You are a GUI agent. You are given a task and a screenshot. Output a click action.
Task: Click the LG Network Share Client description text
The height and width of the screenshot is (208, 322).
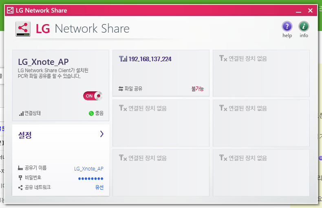coord(53,73)
